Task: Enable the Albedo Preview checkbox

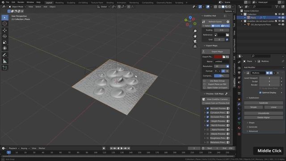Action: (207, 134)
